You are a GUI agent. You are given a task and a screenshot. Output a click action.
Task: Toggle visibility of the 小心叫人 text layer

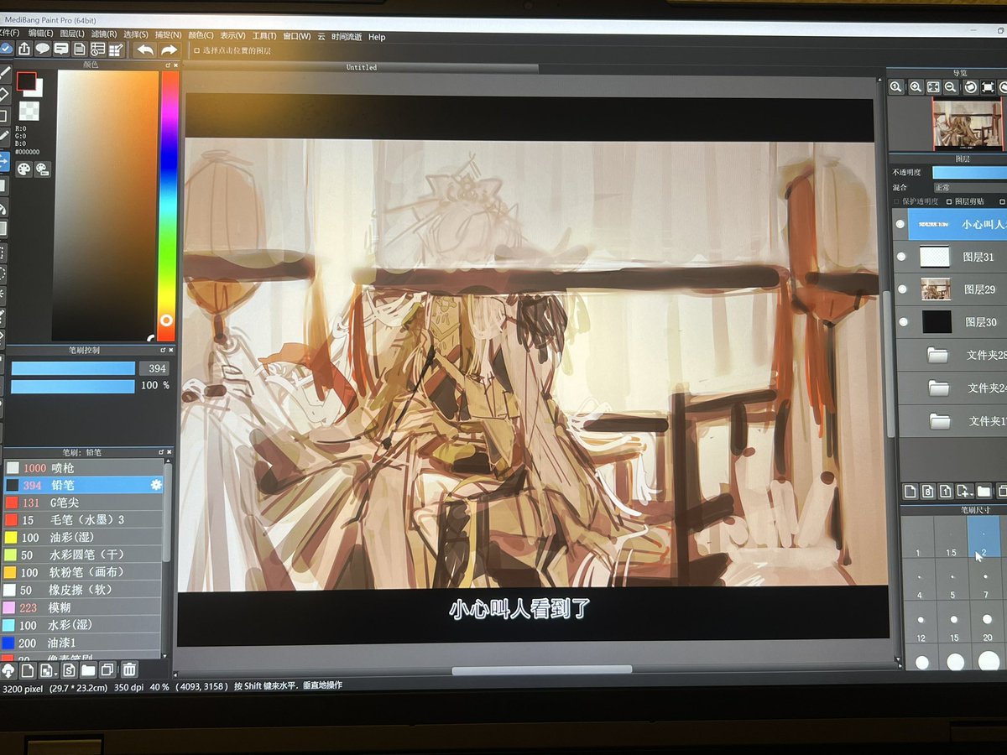pos(900,225)
